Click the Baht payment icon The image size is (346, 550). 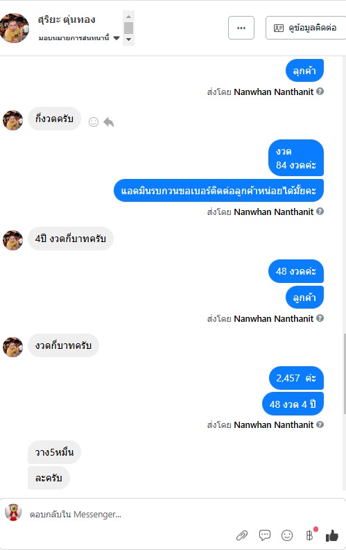click(x=309, y=535)
